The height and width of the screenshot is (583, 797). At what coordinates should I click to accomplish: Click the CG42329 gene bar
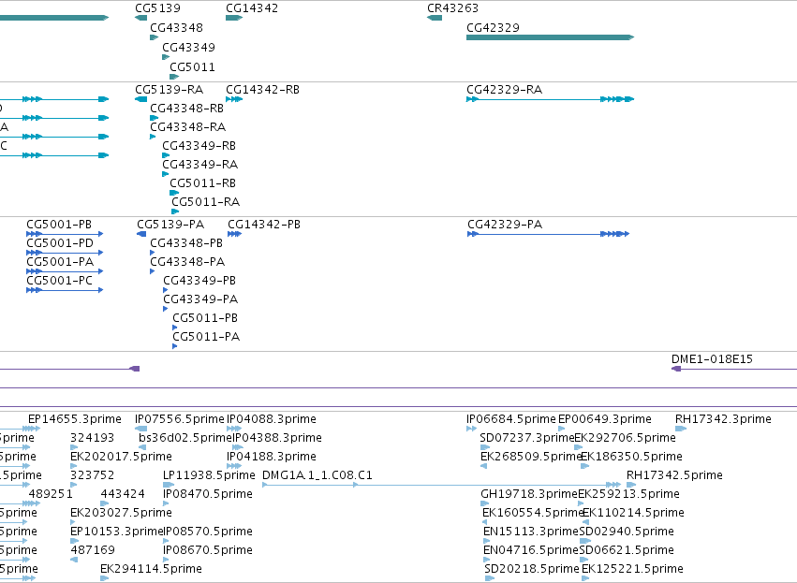pyautogui.click(x=550, y=37)
